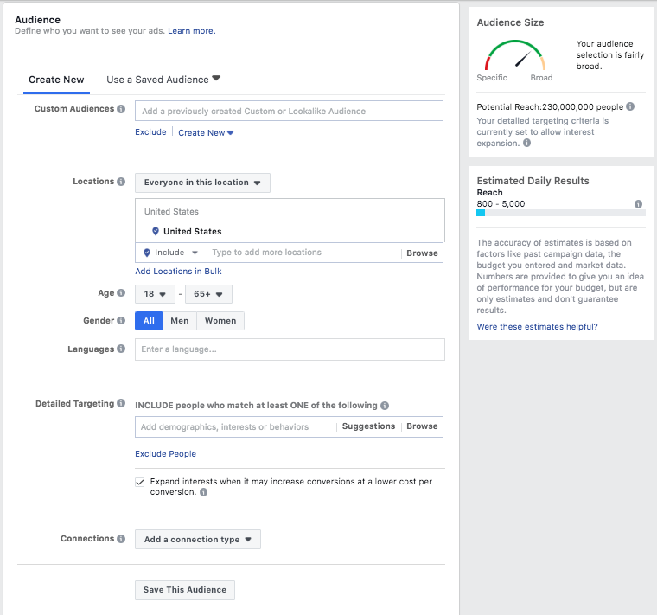Click Browse button in locations field
Image resolution: width=657 pixels, height=615 pixels.
(422, 253)
